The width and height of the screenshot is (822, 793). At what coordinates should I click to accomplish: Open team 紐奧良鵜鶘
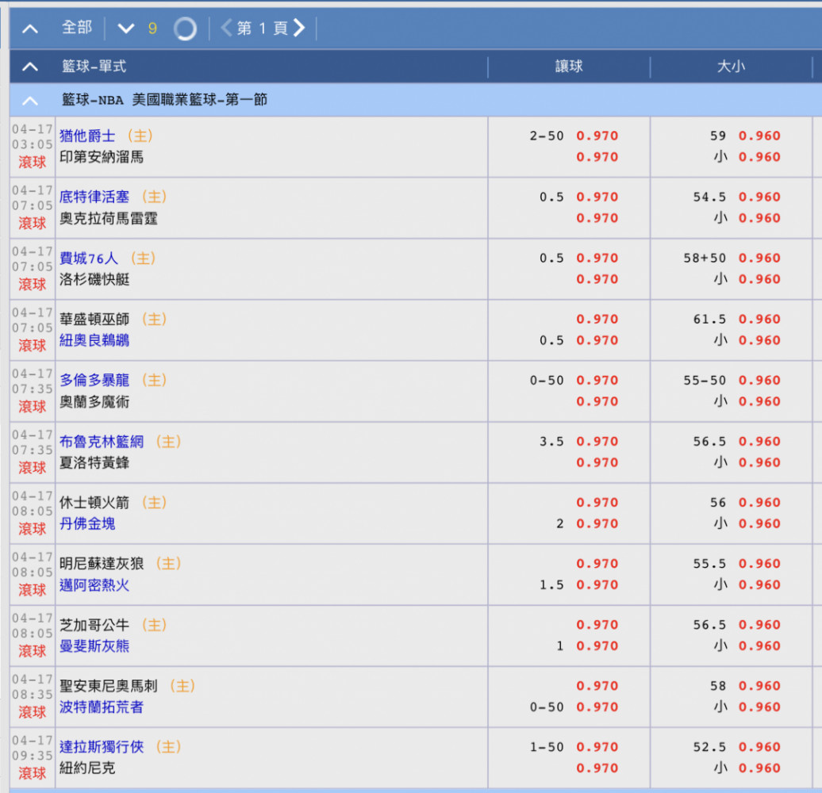click(x=94, y=340)
